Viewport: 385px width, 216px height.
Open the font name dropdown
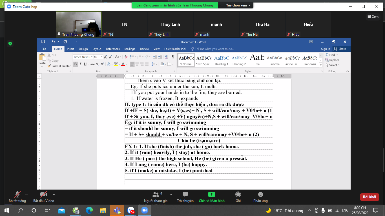click(x=92, y=57)
